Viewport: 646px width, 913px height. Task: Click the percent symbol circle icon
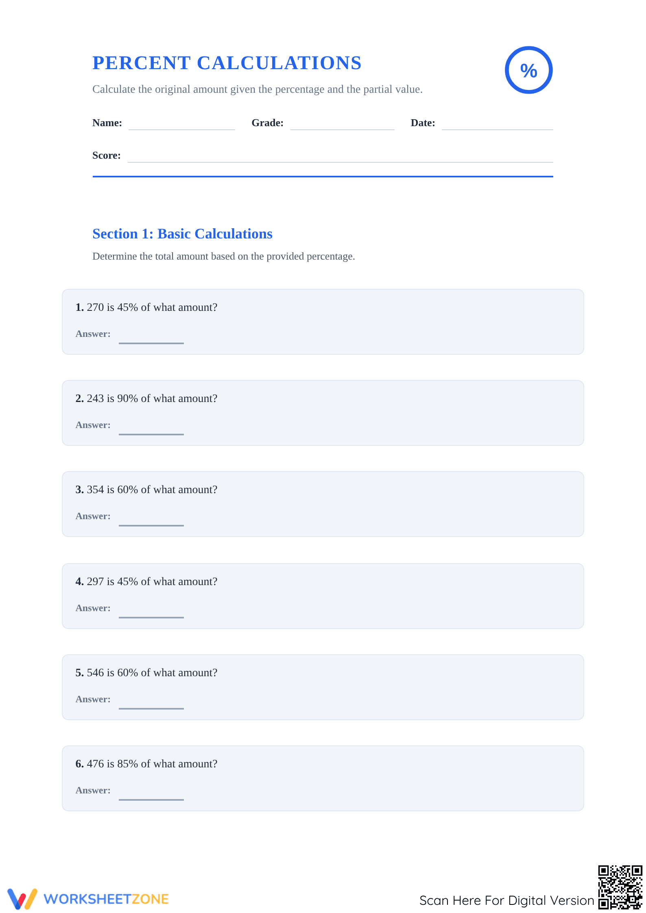[528, 70]
